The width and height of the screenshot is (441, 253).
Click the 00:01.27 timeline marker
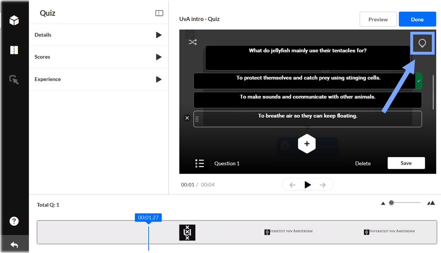(x=148, y=218)
